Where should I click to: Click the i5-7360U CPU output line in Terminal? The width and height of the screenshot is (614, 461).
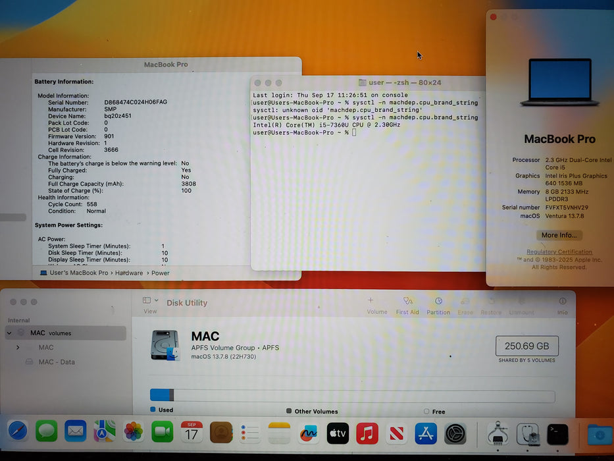coord(326,125)
